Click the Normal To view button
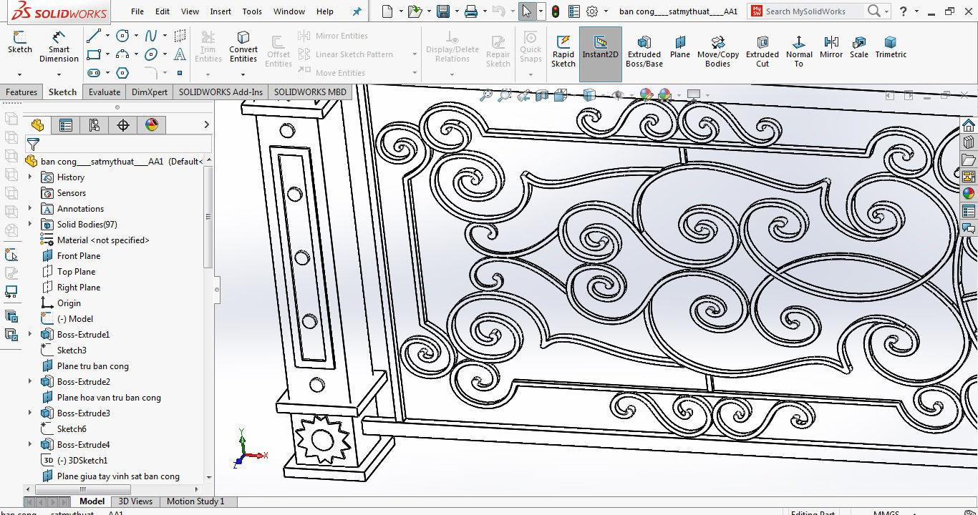The height and width of the screenshot is (515, 978). (799, 51)
